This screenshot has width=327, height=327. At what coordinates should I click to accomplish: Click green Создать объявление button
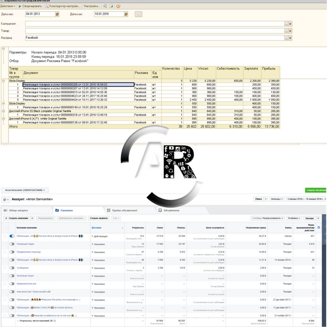(x=316, y=190)
